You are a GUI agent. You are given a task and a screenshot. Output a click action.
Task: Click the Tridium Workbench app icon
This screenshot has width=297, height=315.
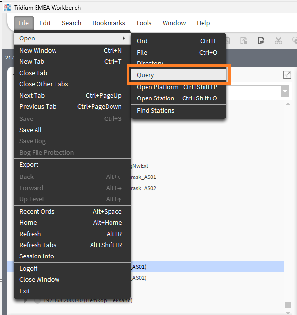7,8
